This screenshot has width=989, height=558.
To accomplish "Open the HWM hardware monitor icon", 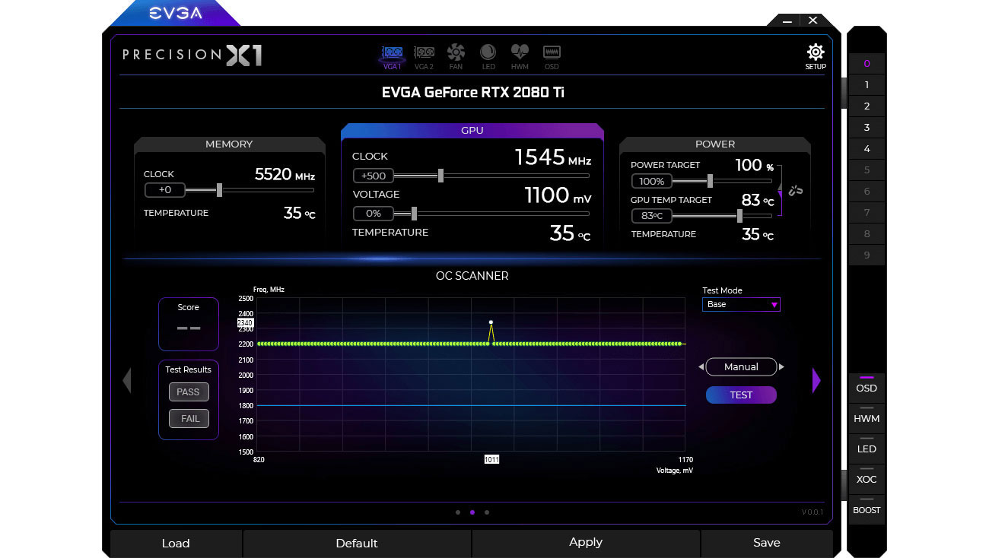I will 520,56.
